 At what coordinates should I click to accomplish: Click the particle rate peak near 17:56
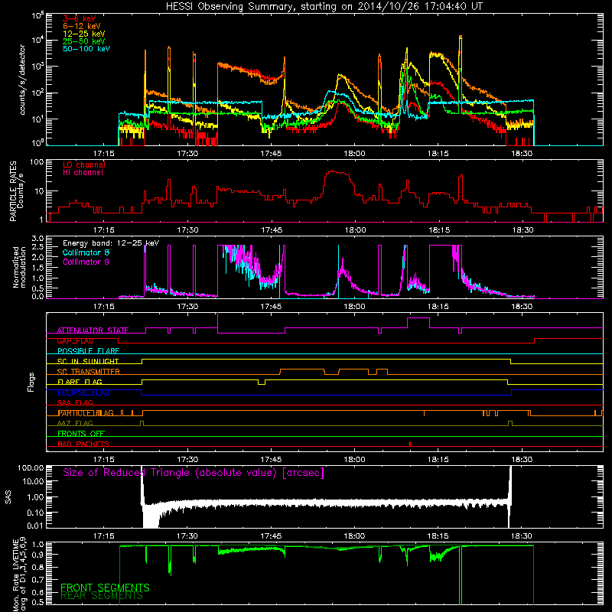click(x=332, y=171)
